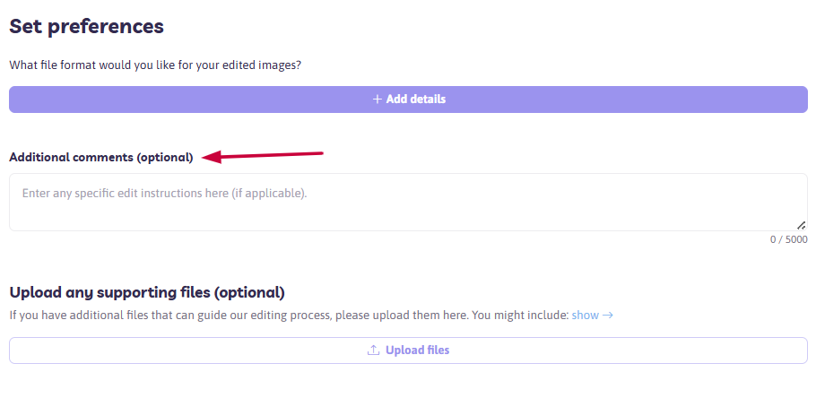816x398 pixels.
Task: Click the upload arrow icon
Action: [x=373, y=350]
